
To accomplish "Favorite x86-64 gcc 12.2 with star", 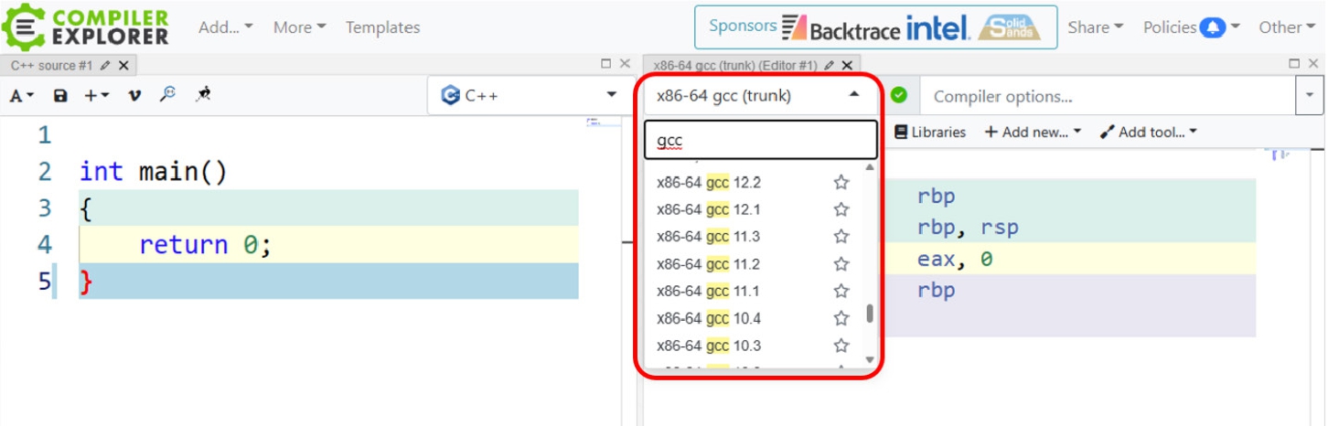I will [x=841, y=183].
